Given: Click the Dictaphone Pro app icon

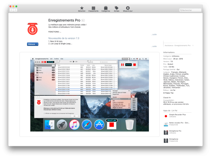Looking at the screenshot, I should coord(166,133).
